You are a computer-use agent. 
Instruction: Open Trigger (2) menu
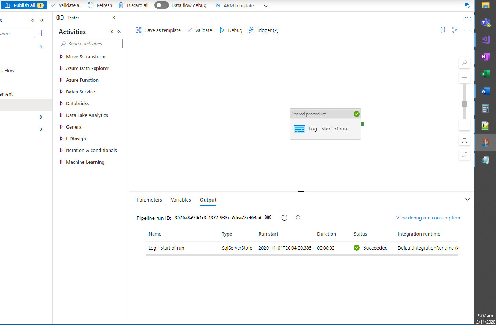(x=264, y=30)
